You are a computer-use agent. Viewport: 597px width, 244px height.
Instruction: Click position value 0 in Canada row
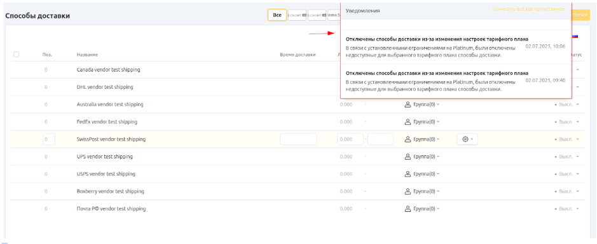46,70
